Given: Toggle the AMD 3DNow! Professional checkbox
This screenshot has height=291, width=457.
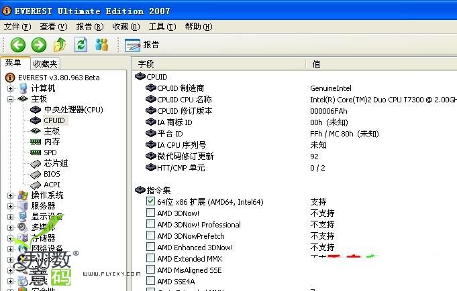Looking at the screenshot, I should (x=150, y=224).
